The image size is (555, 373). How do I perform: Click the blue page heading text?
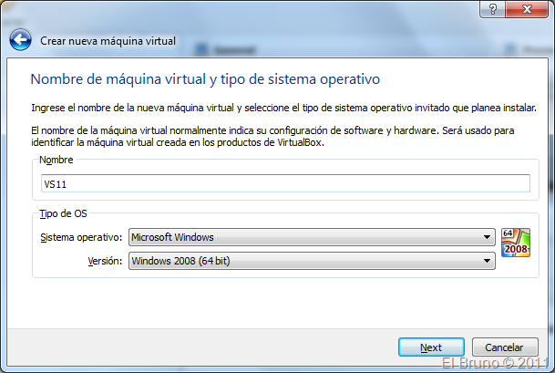point(205,79)
